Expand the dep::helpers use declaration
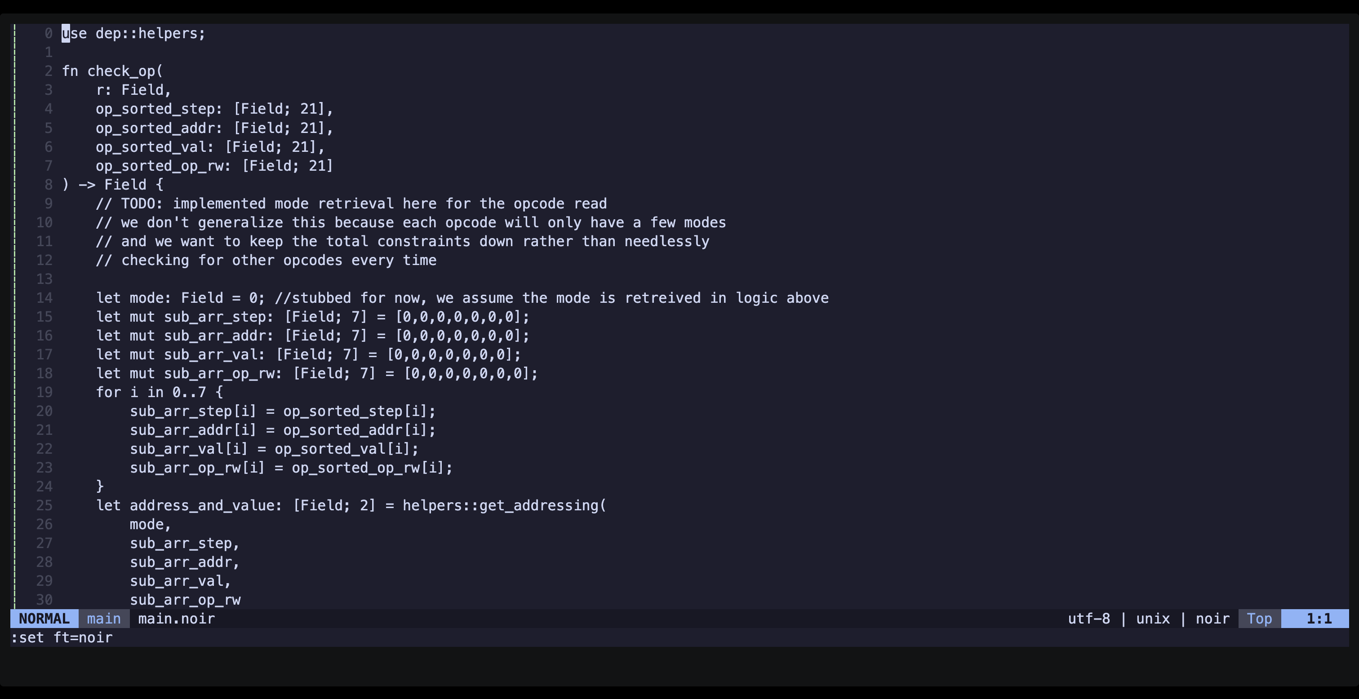 pyautogui.click(x=133, y=33)
